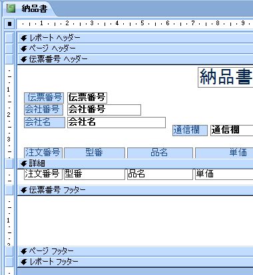Click the green report icon beside 納品書
253x275 pixels.
tap(11, 9)
